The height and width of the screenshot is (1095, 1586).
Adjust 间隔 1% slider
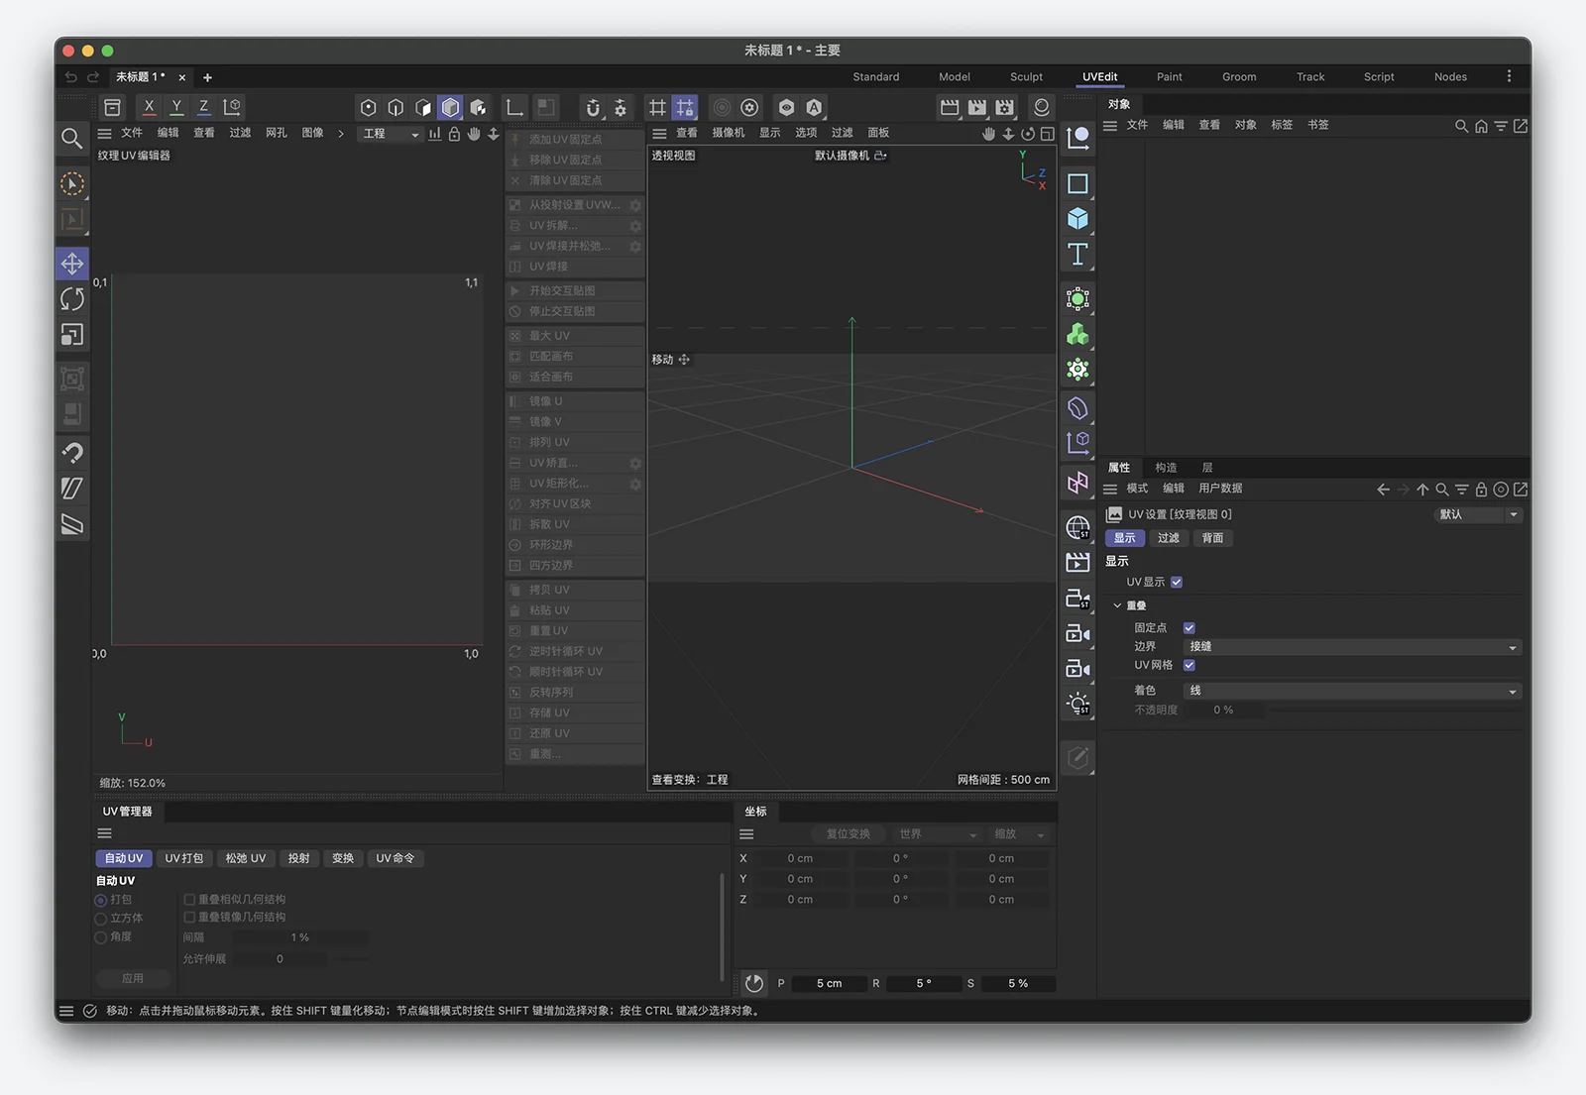click(x=299, y=937)
